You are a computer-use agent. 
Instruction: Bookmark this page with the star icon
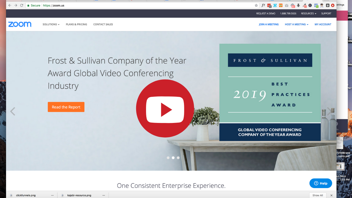tap(256, 5)
